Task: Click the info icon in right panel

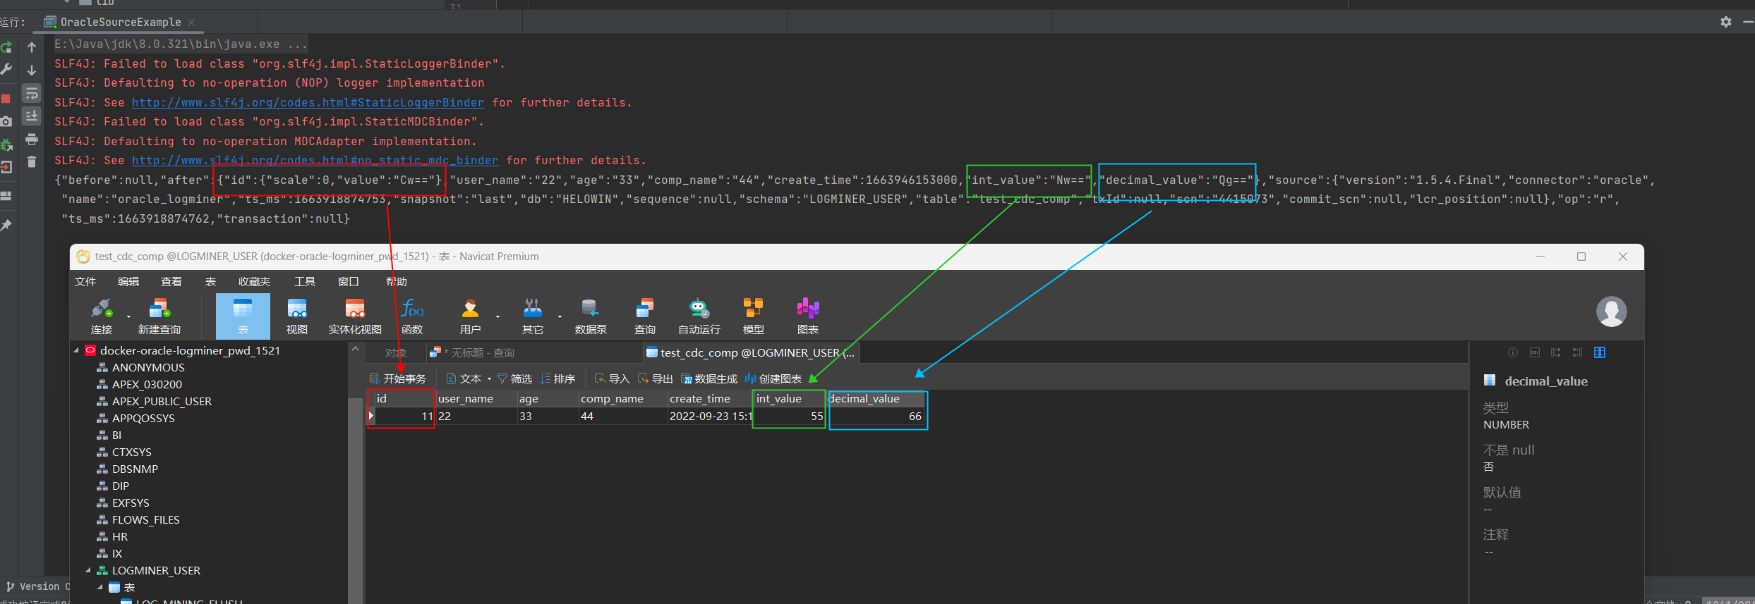Action: (1513, 352)
